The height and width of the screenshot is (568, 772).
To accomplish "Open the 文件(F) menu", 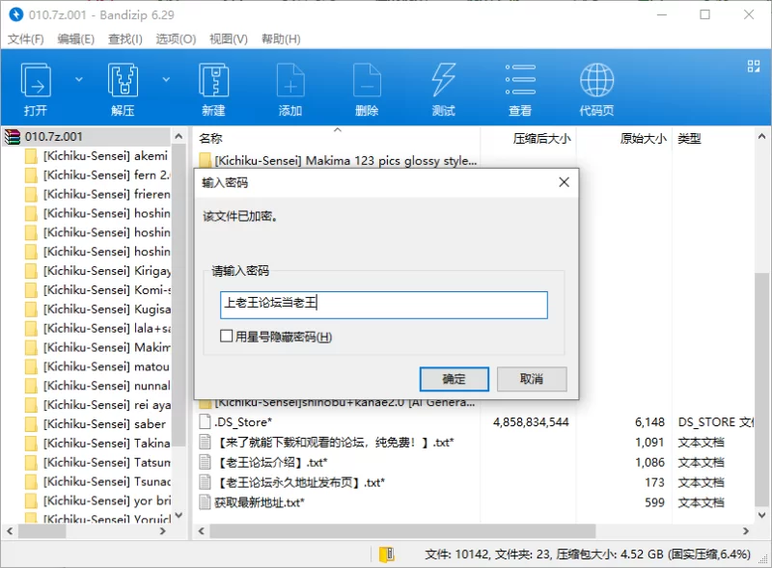I will [x=26, y=39].
